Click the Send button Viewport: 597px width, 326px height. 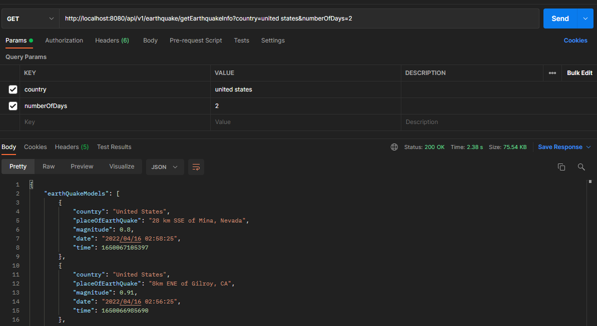560,18
